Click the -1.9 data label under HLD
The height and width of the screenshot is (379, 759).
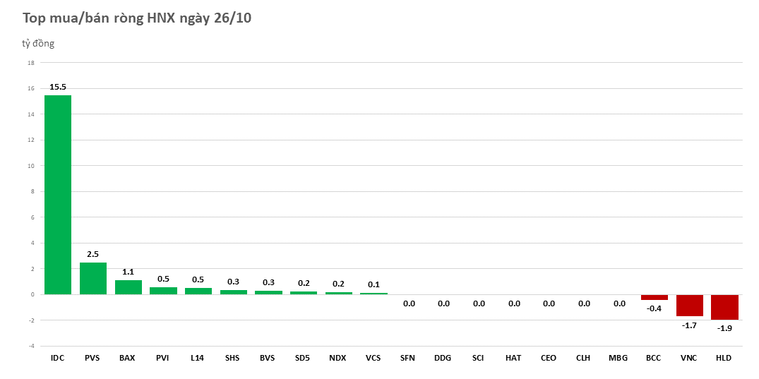[x=724, y=328]
